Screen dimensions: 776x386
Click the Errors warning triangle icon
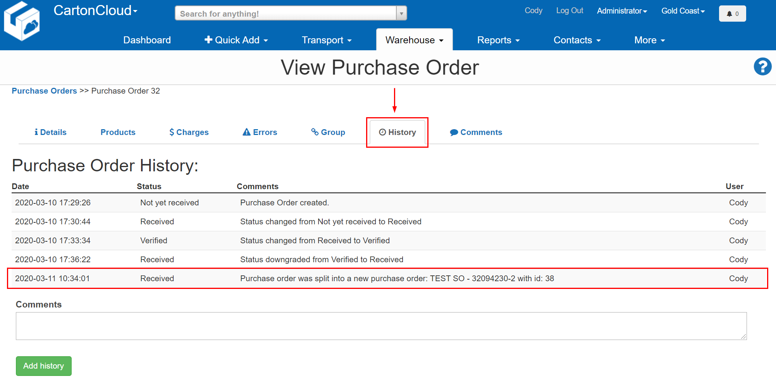coord(246,132)
